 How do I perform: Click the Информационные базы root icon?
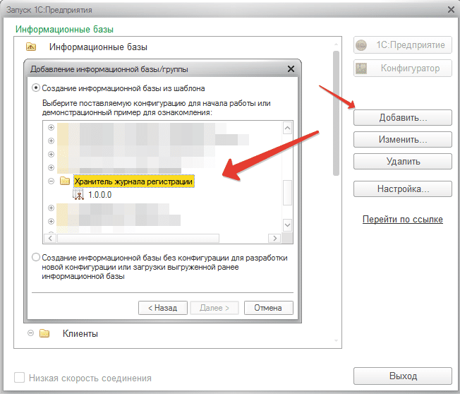(x=30, y=48)
